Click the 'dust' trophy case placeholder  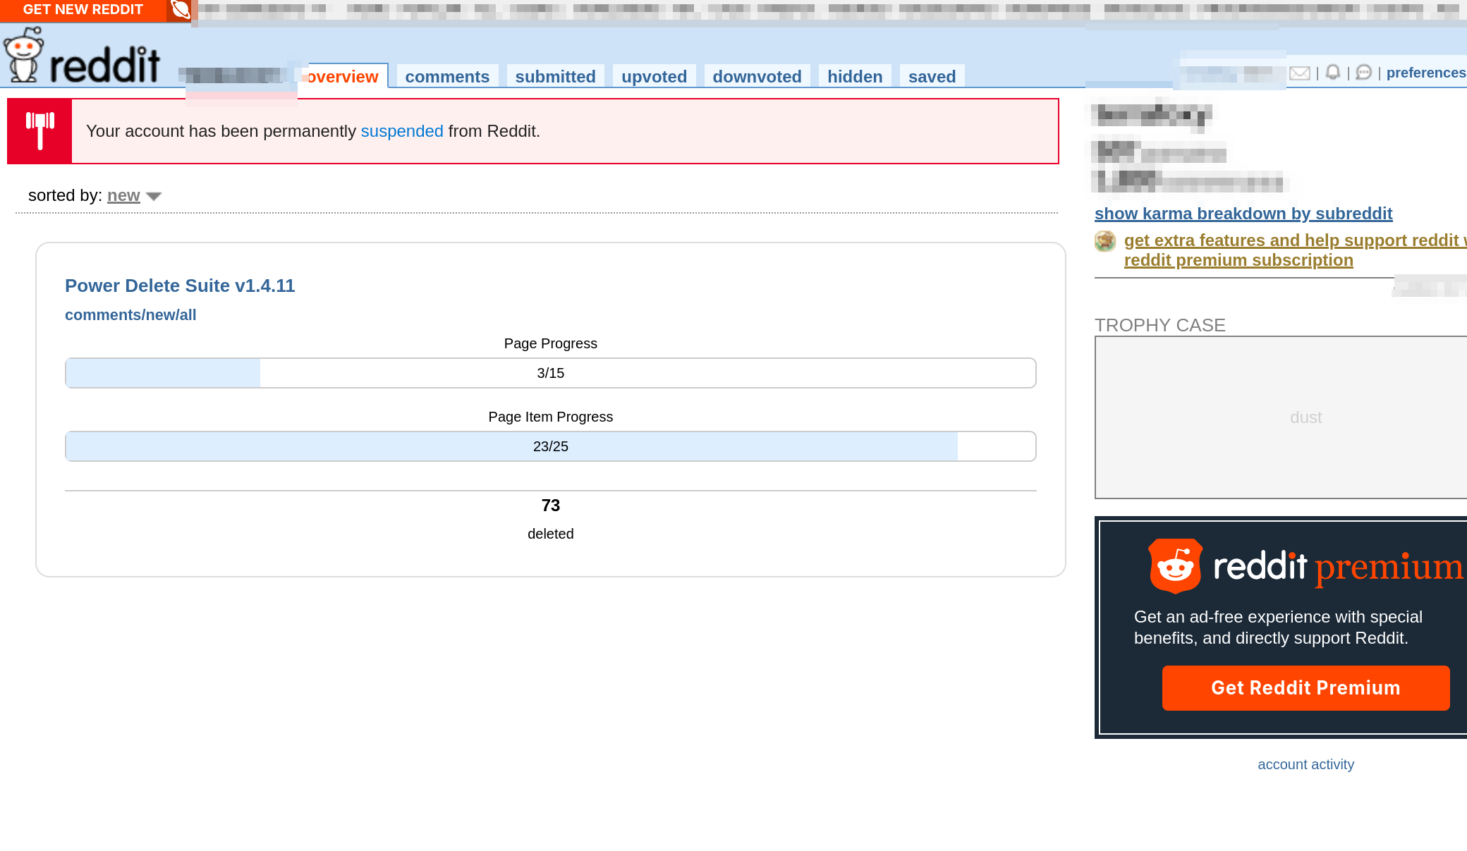point(1305,417)
